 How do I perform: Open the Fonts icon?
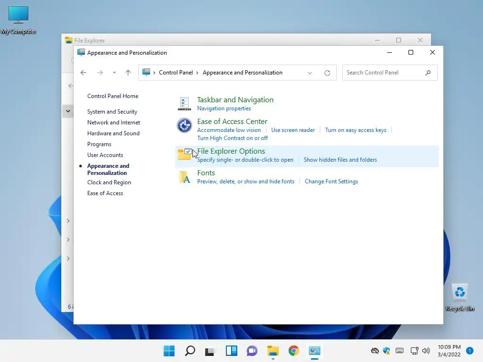[x=184, y=177]
